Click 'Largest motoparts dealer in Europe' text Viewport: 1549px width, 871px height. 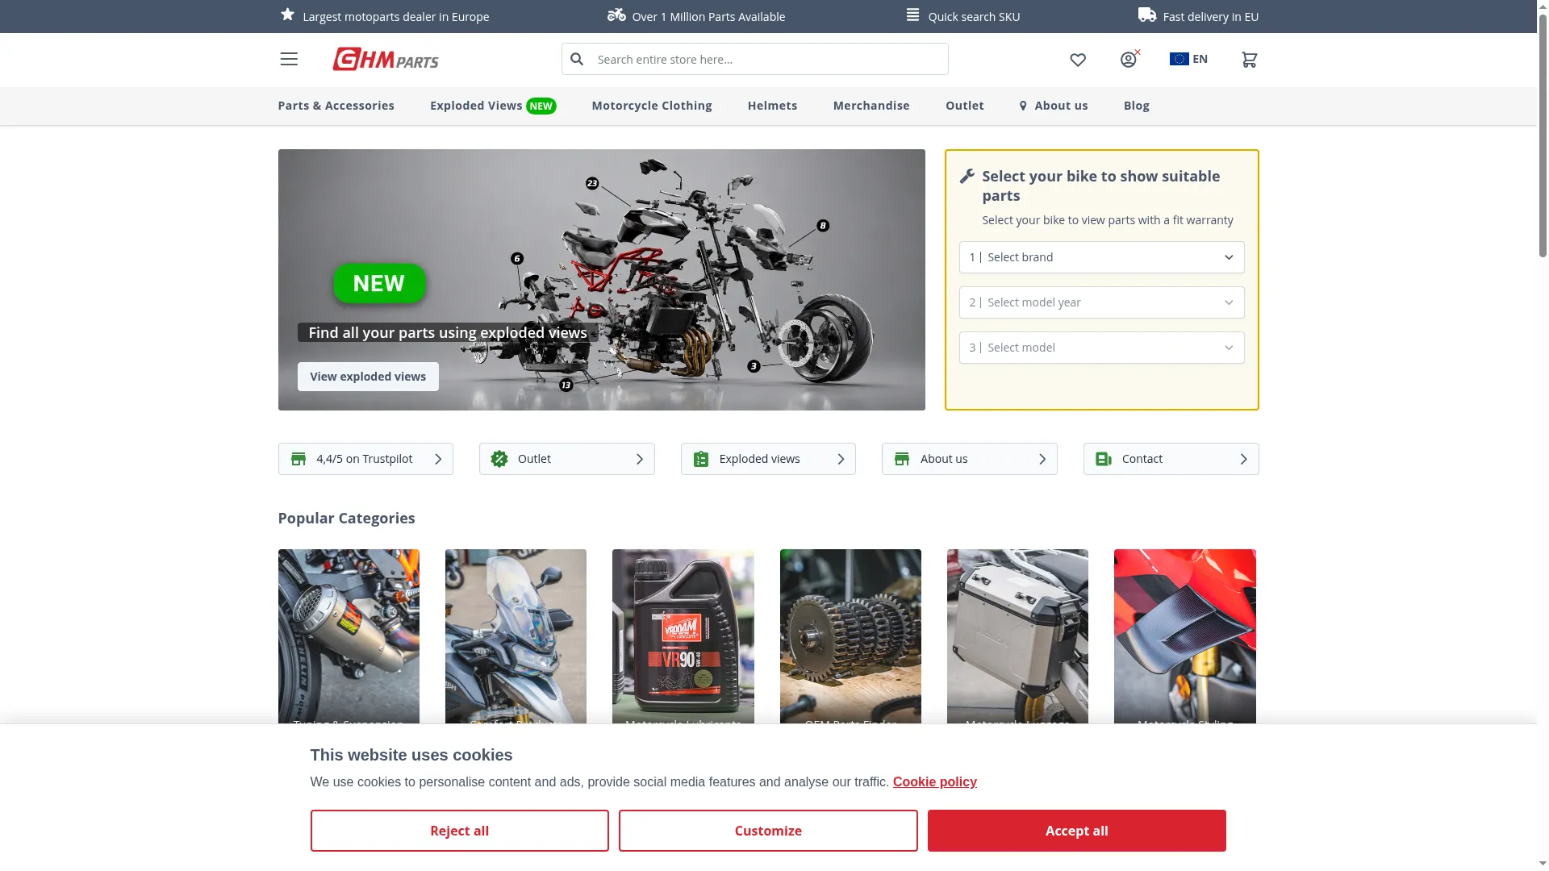395,16
